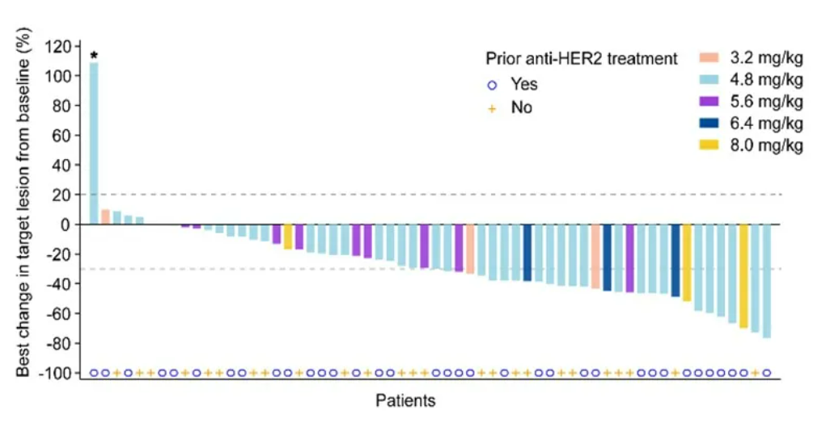Image resolution: width=826 pixels, height=423 pixels.
Task: Click the 4.8 mg/kg light blue legend swatch
Action: [x=709, y=80]
